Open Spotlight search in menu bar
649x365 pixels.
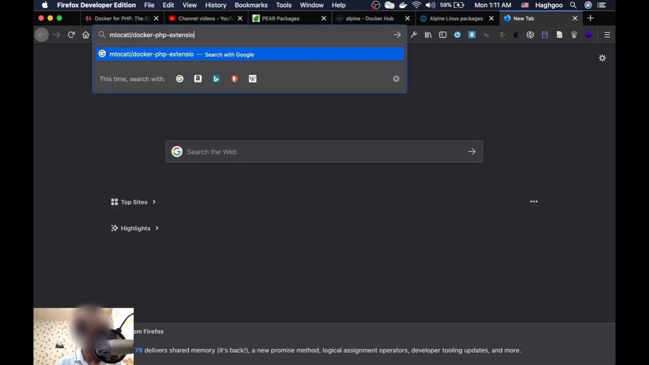pyautogui.click(x=573, y=5)
